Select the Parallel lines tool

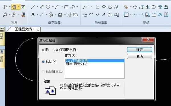pos(42,7)
